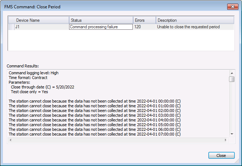This screenshot has width=242, height=166.
Task: Click the 'Close through date (C)' line
Action: (x=42, y=87)
